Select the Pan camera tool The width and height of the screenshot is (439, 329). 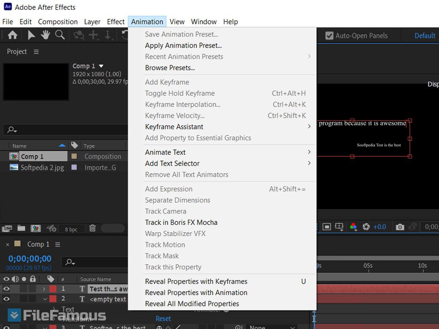coord(93,35)
